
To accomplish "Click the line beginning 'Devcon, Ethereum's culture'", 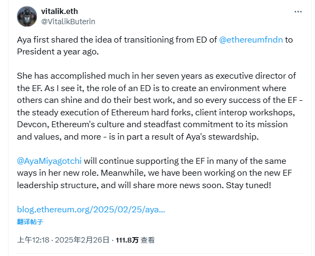I will 152,124.
